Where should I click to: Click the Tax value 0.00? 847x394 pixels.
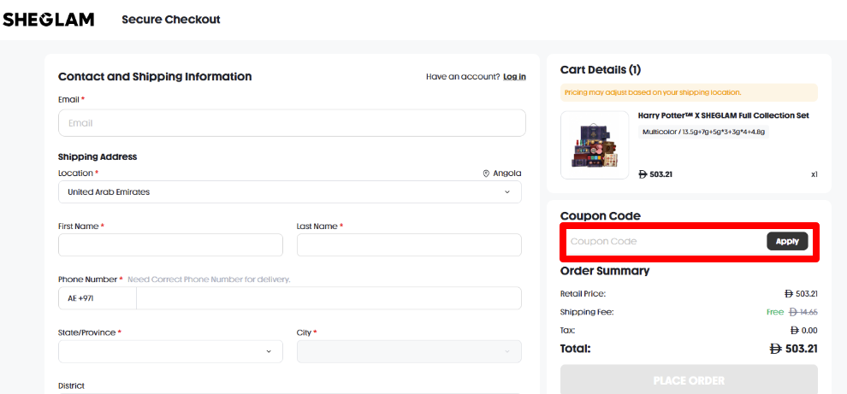pyautogui.click(x=803, y=330)
